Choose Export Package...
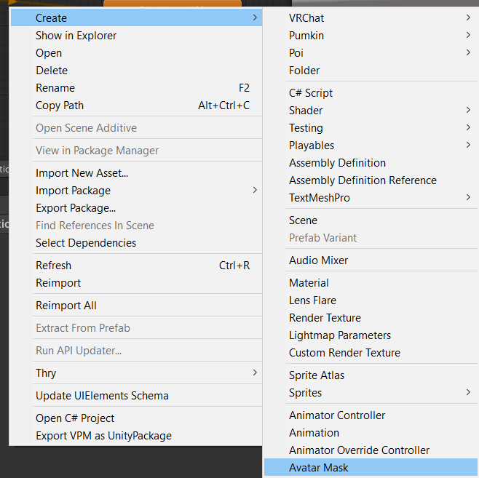Viewport: 479px width, 478px height. coord(136,208)
